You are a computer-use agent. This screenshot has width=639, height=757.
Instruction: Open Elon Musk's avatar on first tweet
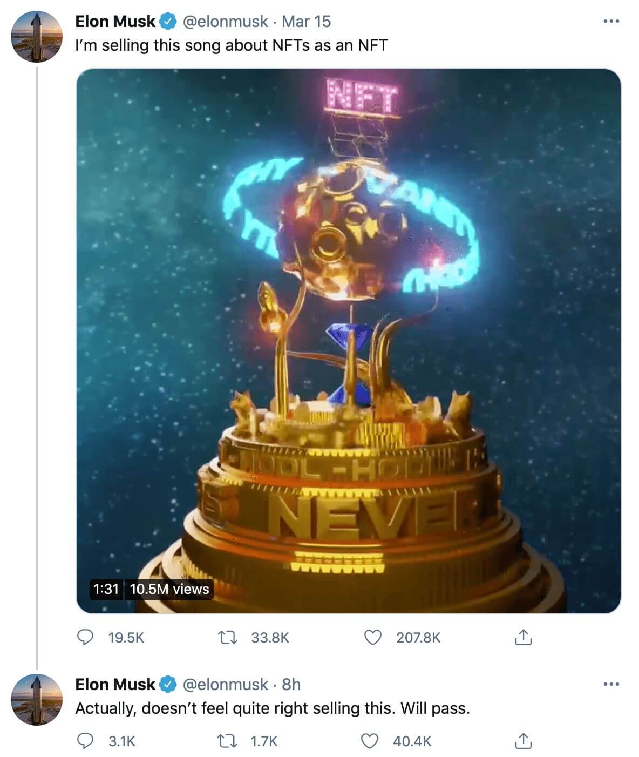click(37, 37)
